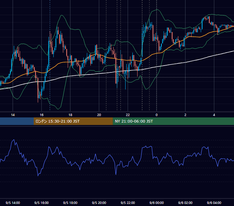234x206 pixels.
Task: Click the 14 hour axis label
Action: point(13,115)
